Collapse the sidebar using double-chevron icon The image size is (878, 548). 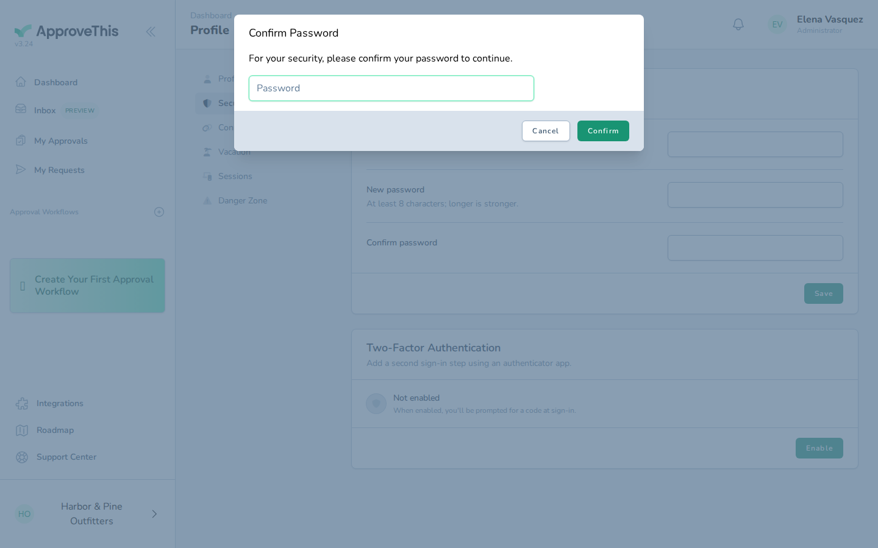pos(151,32)
